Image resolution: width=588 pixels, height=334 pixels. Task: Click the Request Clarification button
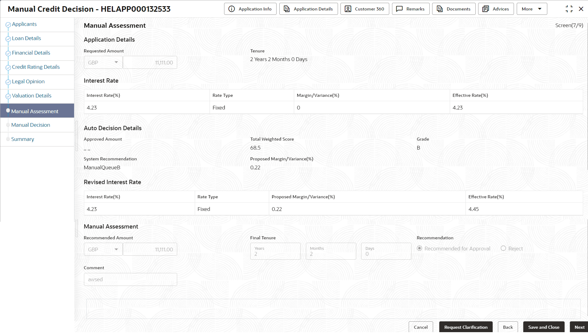coord(466,327)
